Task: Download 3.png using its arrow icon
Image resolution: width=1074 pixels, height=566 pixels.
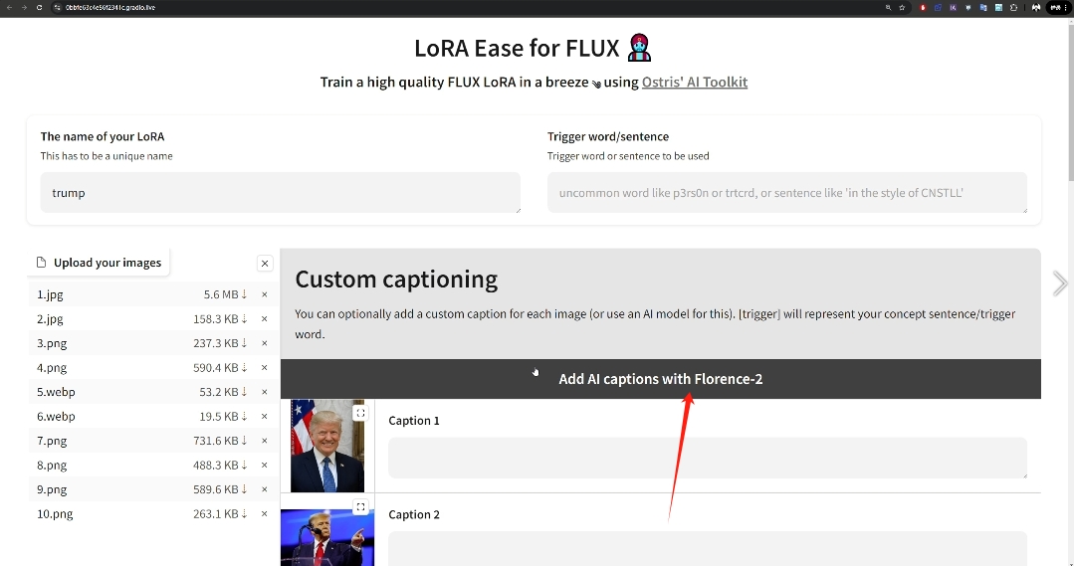Action: [244, 343]
